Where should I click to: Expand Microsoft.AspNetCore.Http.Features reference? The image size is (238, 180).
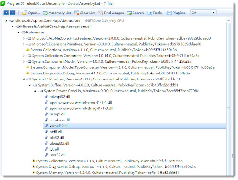tap(24, 38)
